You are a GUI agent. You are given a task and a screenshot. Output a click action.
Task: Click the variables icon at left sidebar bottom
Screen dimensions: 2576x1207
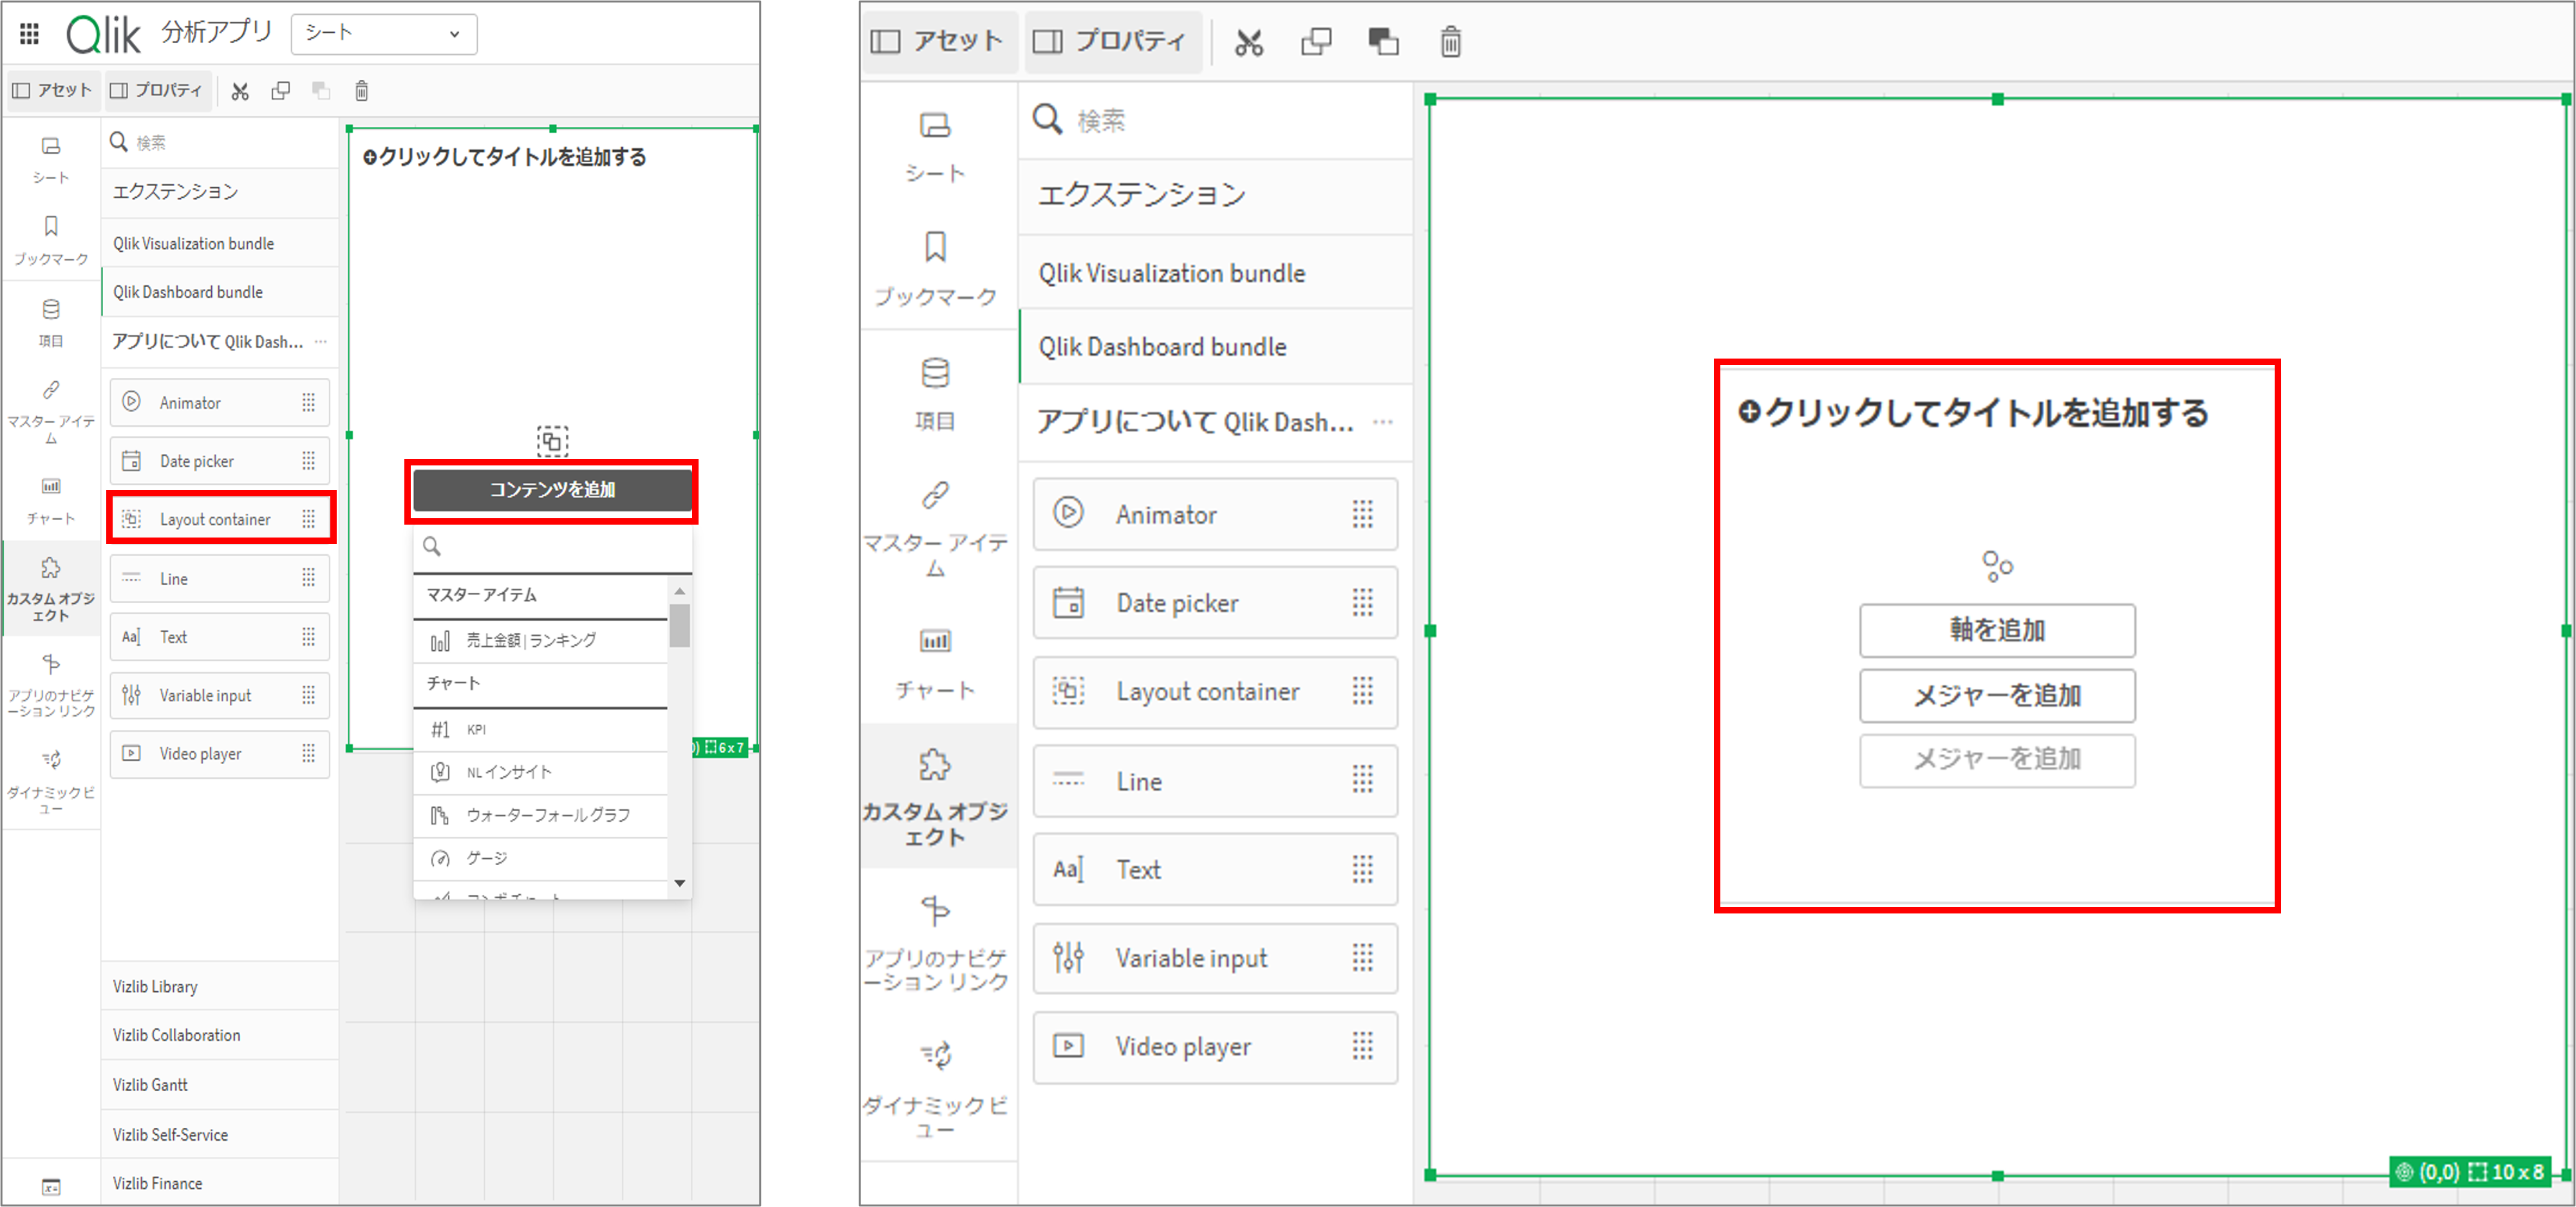[x=51, y=1187]
